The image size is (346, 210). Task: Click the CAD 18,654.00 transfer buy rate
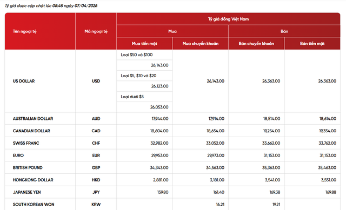pos(215,131)
